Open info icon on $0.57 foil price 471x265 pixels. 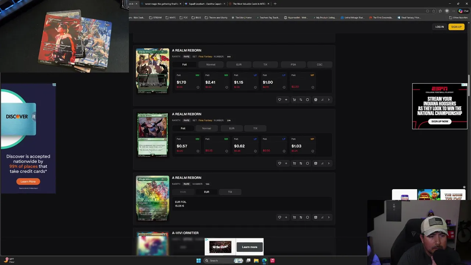coord(198,151)
